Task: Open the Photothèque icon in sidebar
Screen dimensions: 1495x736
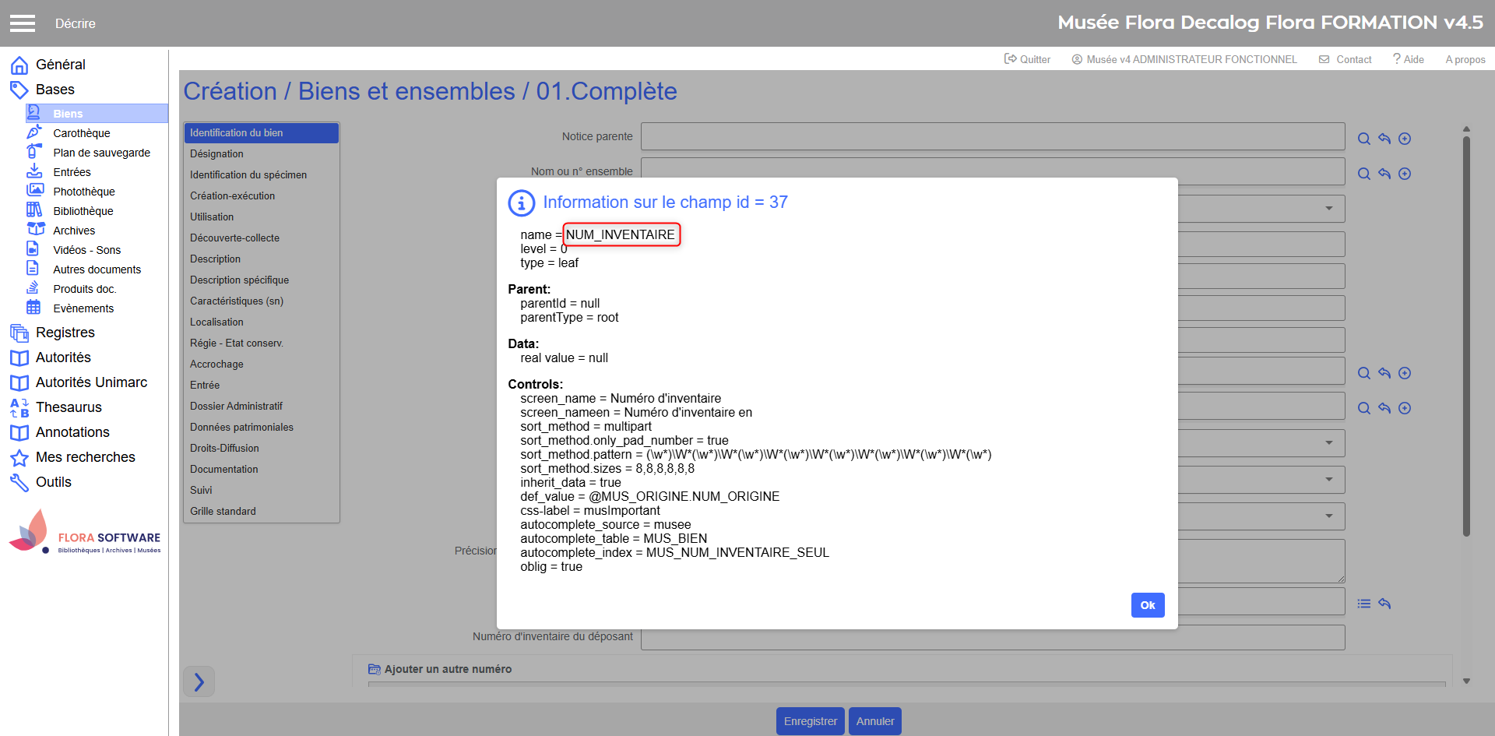Action: click(34, 191)
